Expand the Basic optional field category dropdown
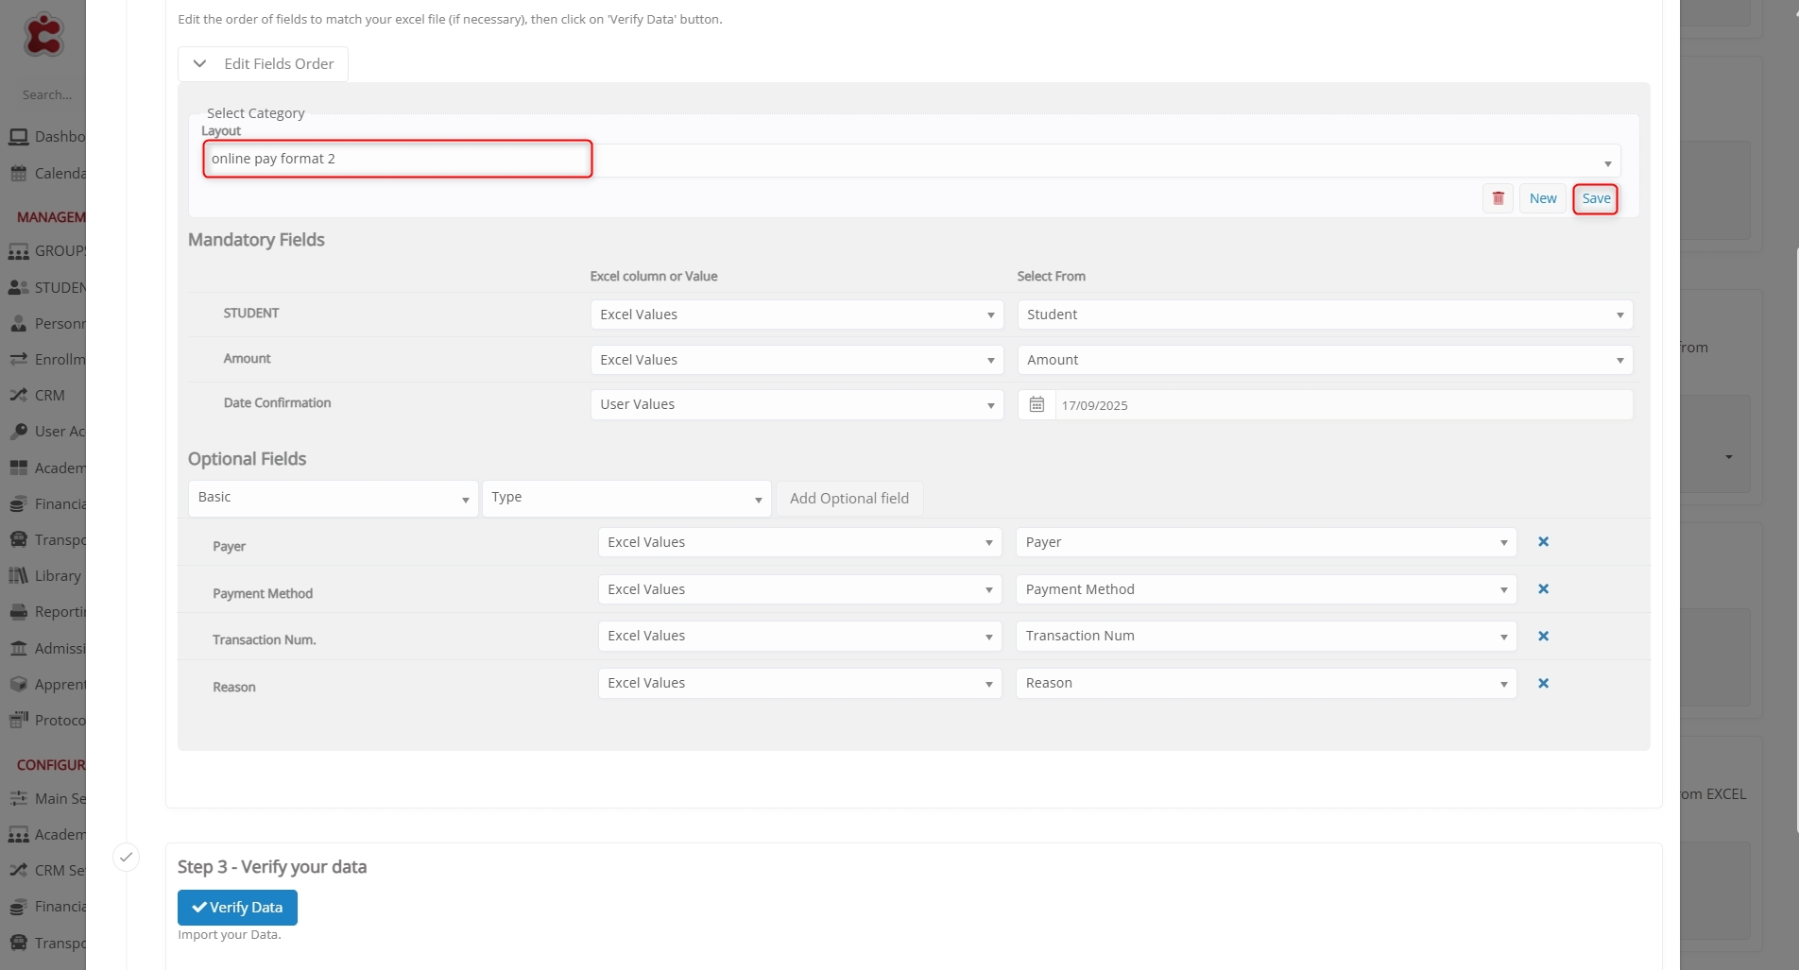This screenshot has width=1799, height=970. pyautogui.click(x=333, y=498)
